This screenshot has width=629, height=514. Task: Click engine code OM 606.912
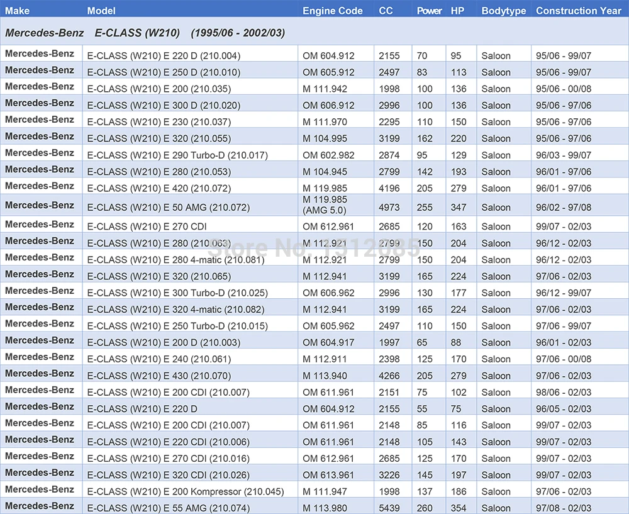click(x=328, y=105)
